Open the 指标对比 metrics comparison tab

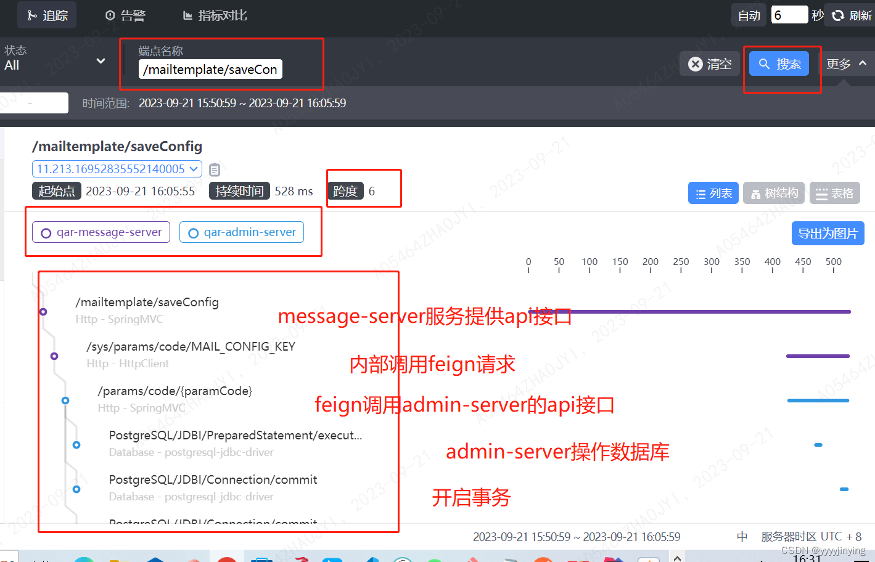pos(215,15)
